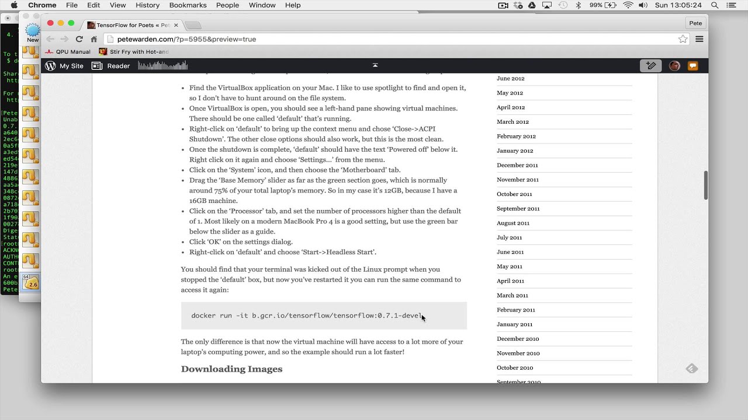Open AirPlay display menu

point(547,5)
